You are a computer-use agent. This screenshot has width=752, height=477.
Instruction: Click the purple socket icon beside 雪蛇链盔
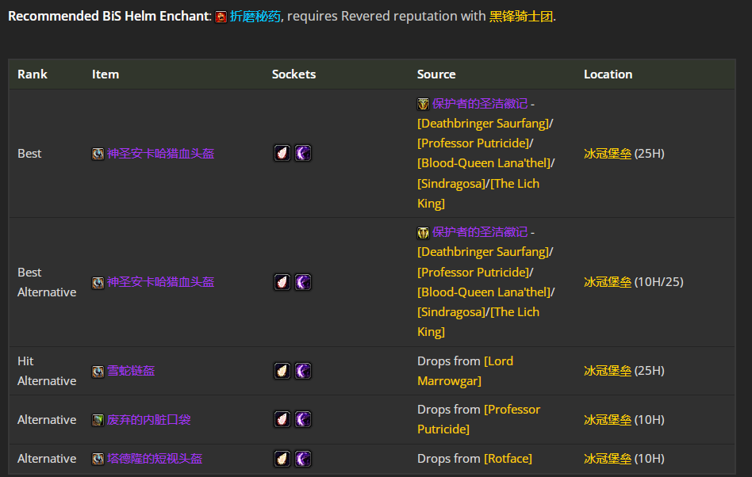click(x=303, y=370)
